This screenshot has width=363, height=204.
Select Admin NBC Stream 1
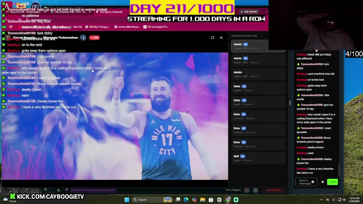[258, 46]
